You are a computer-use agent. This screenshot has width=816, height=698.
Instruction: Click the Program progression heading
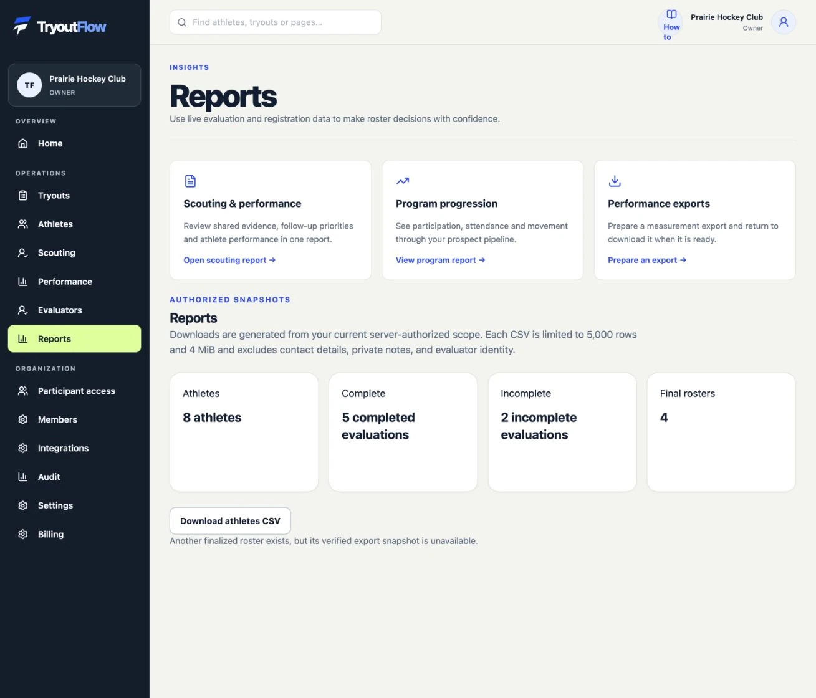click(446, 204)
